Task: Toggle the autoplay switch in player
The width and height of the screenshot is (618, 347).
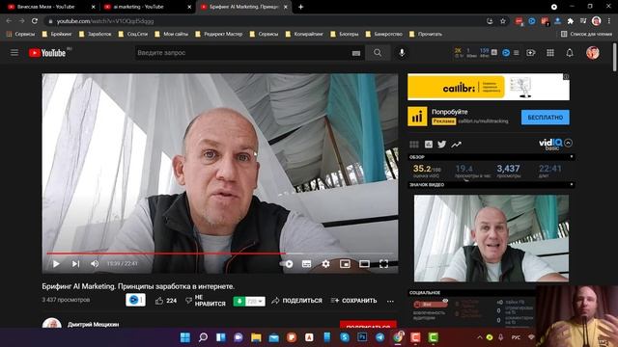Action: tap(287, 263)
